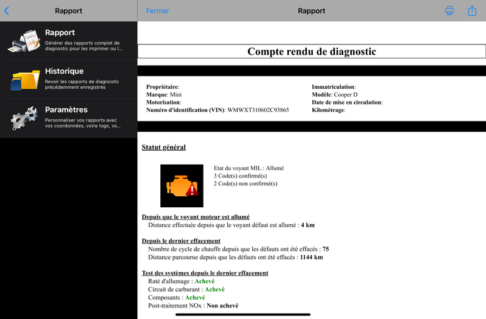
Task: Click the yellow folder Historique icon
Action: click(x=25, y=80)
